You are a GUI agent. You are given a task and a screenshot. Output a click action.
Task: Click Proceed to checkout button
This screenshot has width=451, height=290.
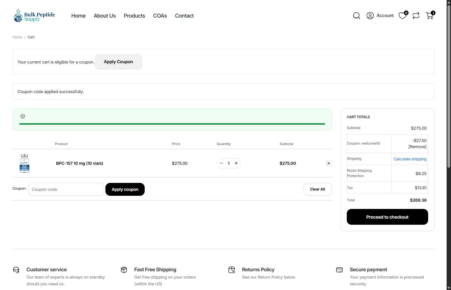tap(387, 217)
